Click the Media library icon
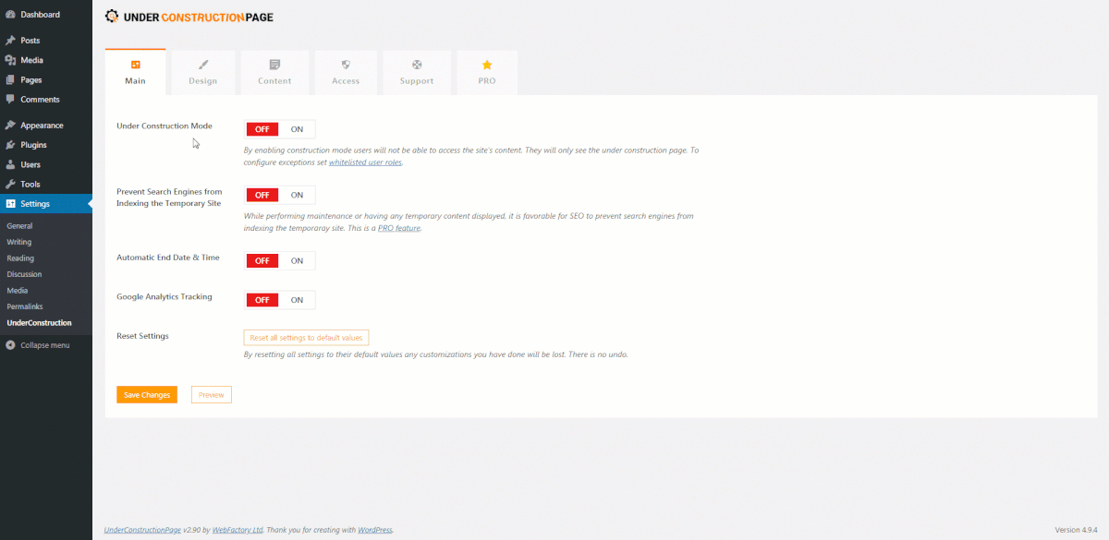The width and height of the screenshot is (1109, 540). pos(10,60)
